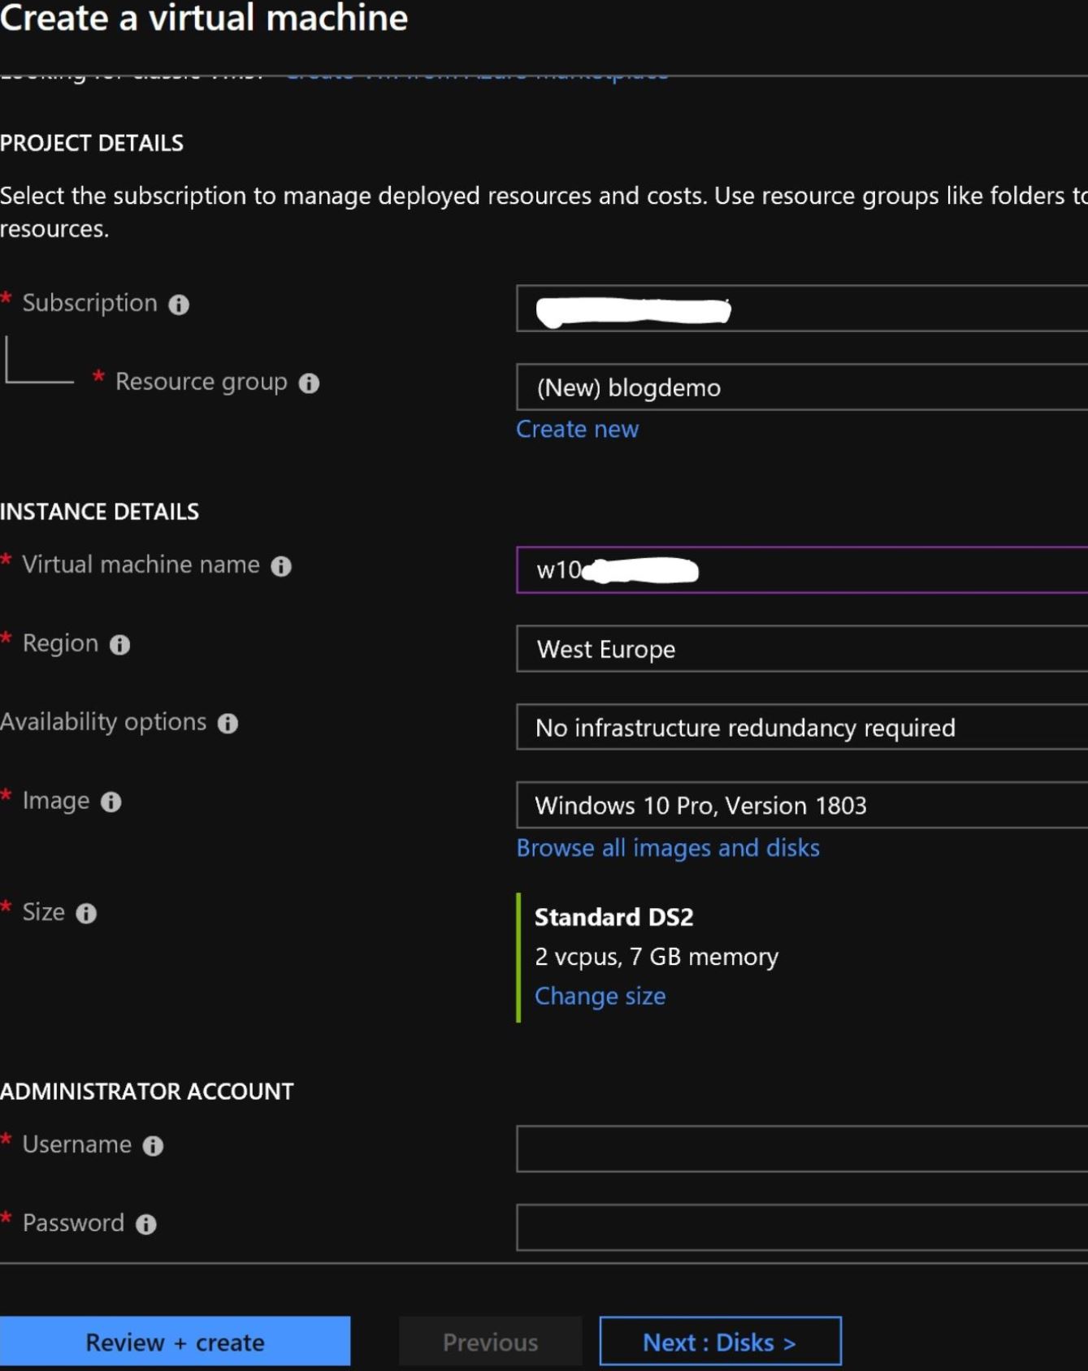Click the Change size link
Screen dimensions: 1088x1371
[600, 996]
